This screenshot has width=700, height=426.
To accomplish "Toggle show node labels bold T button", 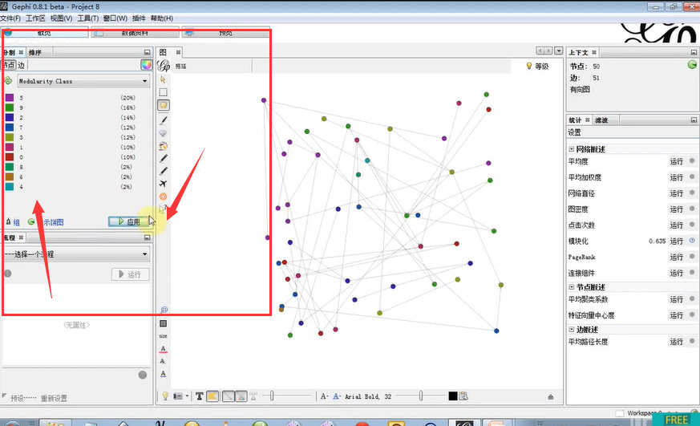I will 200,396.
